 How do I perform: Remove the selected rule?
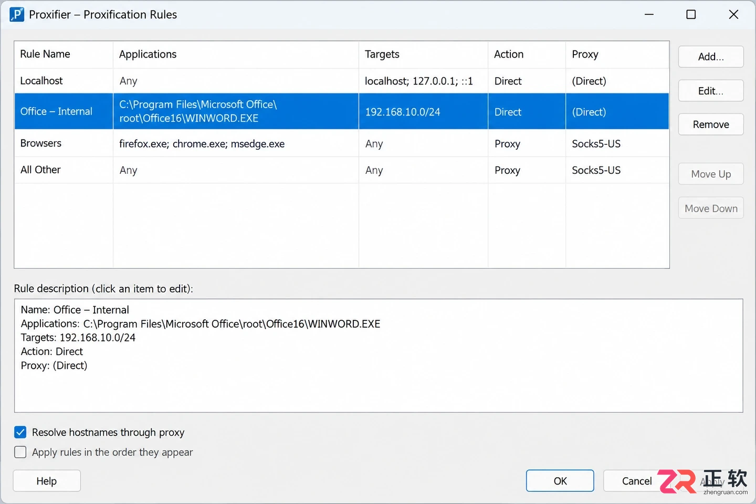coord(711,124)
